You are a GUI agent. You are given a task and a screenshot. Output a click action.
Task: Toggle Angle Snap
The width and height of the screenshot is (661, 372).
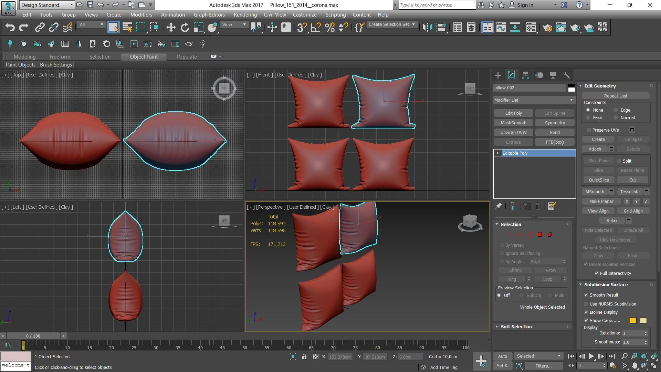click(316, 28)
